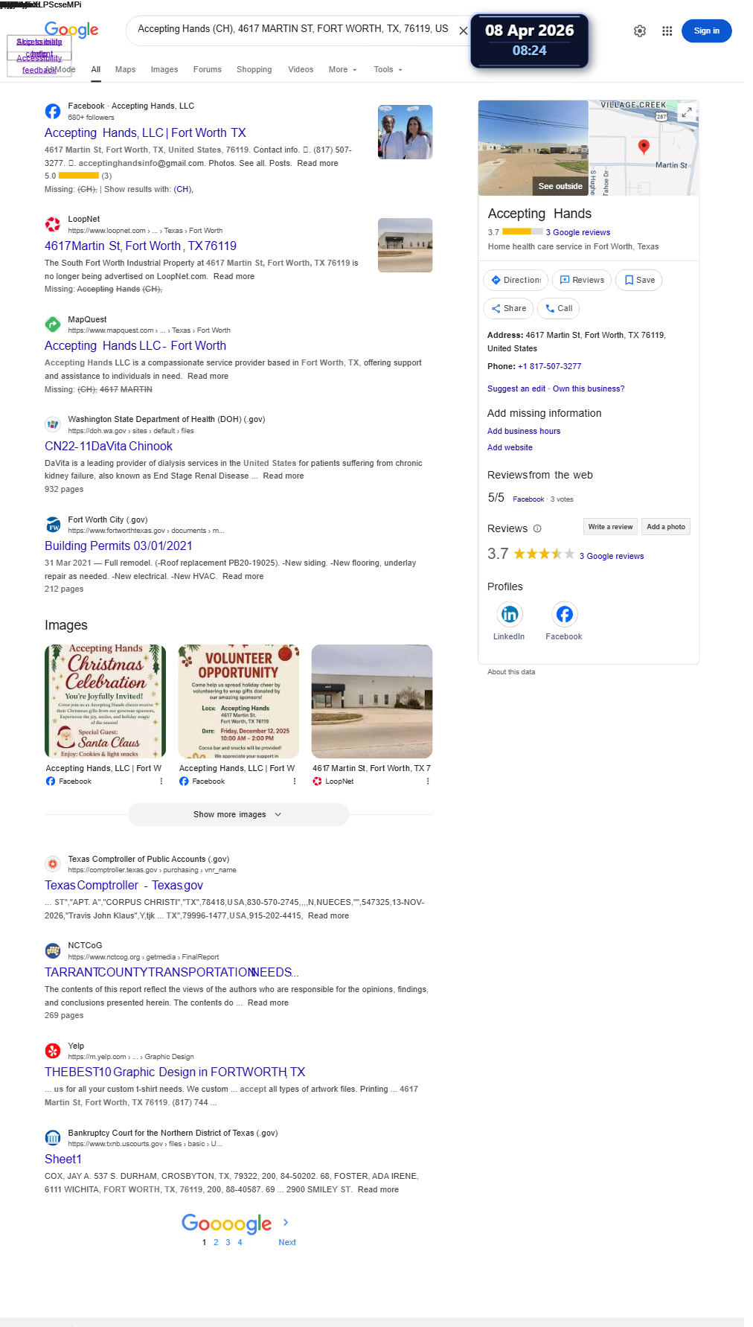Screen dimensions: 753x1327
Task: Switch to the Maps tab
Action: tap(125, 69)
